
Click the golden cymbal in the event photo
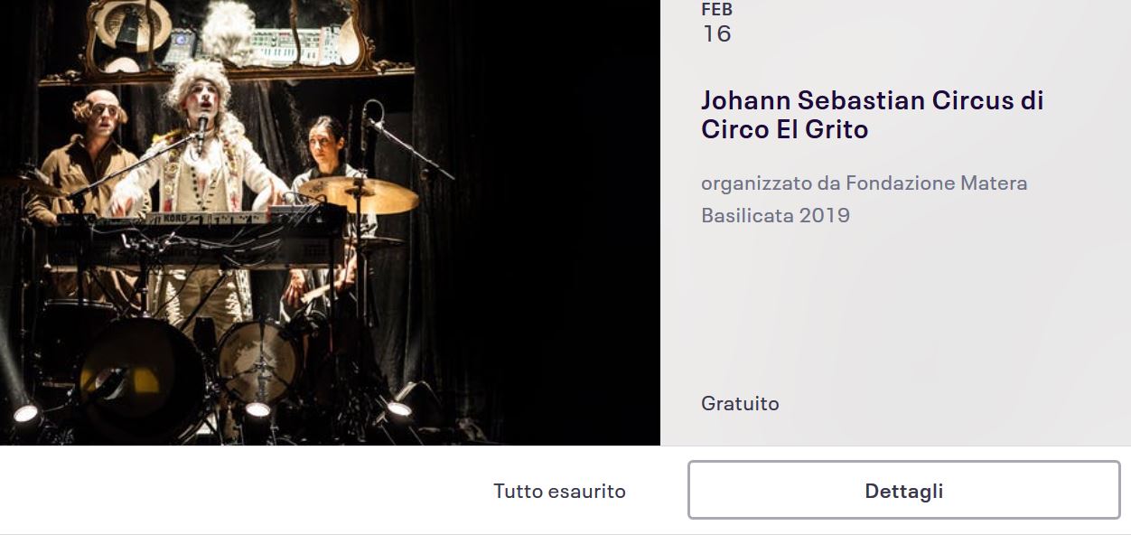pos(358,193)
